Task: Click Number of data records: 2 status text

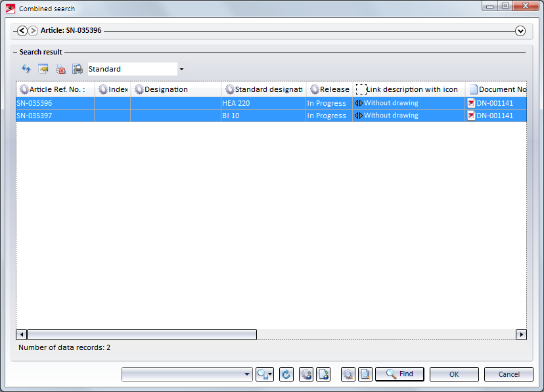Action: 64,347
